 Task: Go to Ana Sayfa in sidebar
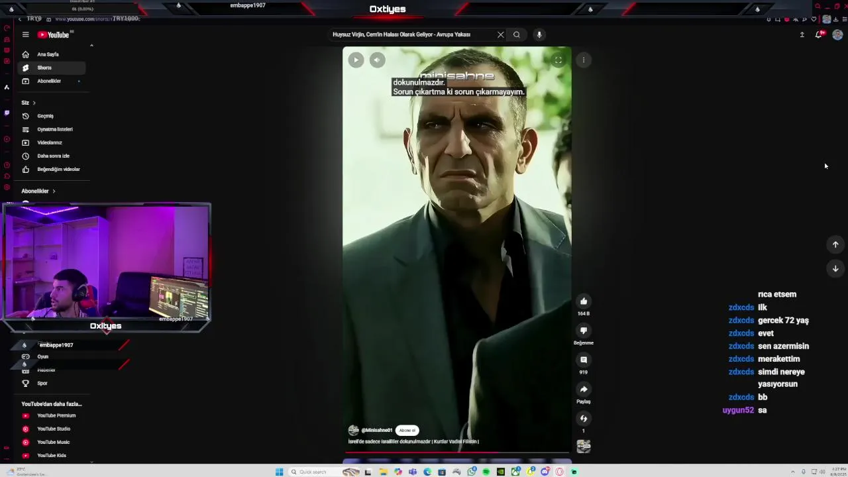[51, 54]
